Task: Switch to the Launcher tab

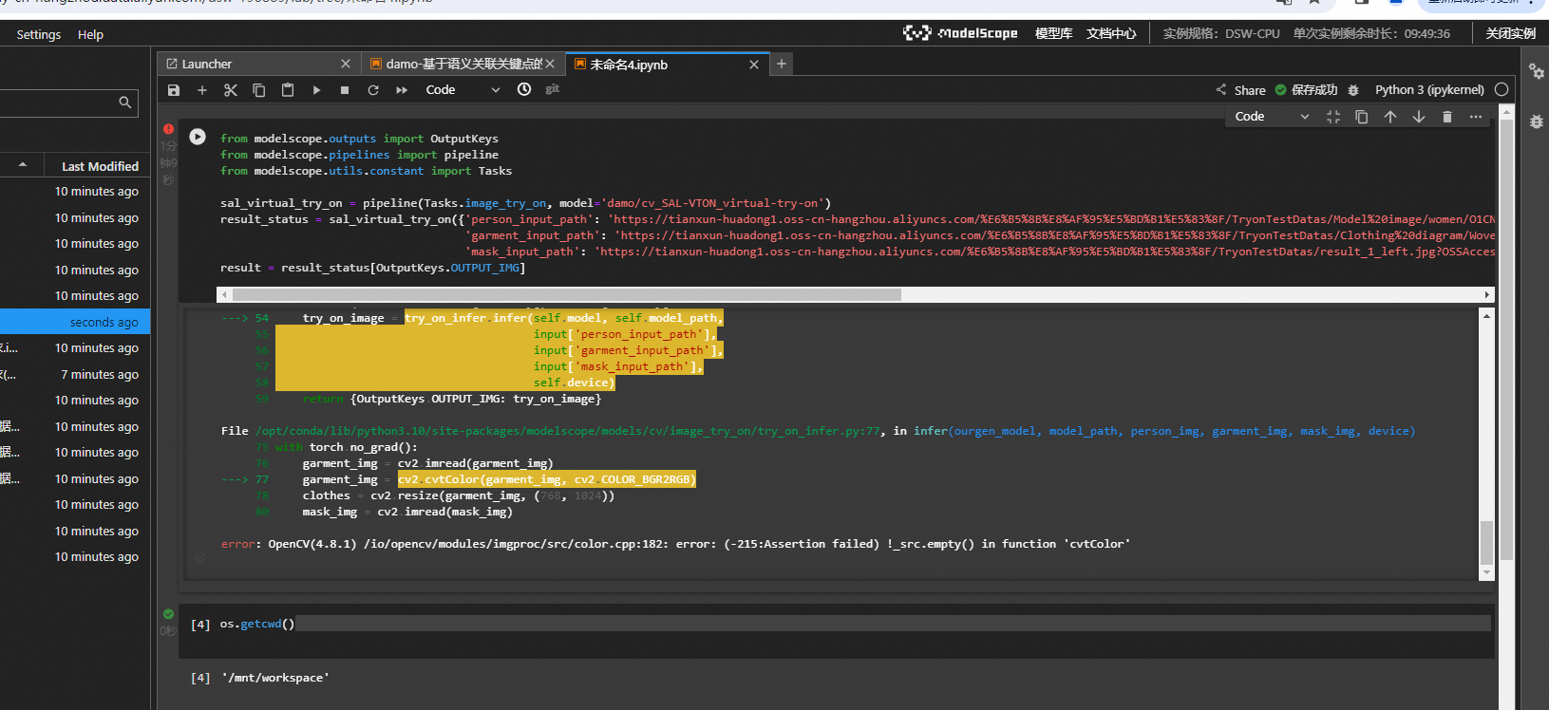Action: click(207, 64)
